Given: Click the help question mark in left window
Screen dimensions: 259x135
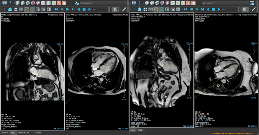Looking at the screenshot, I should click(10, 3).
